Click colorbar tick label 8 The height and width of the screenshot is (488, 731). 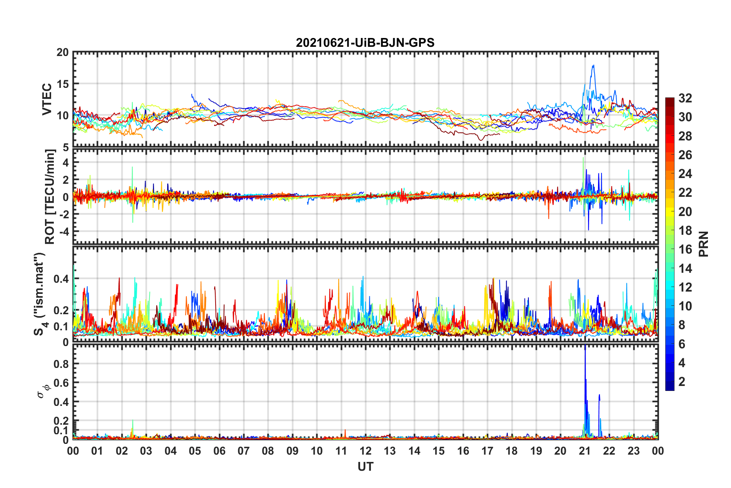click(682, 325)
